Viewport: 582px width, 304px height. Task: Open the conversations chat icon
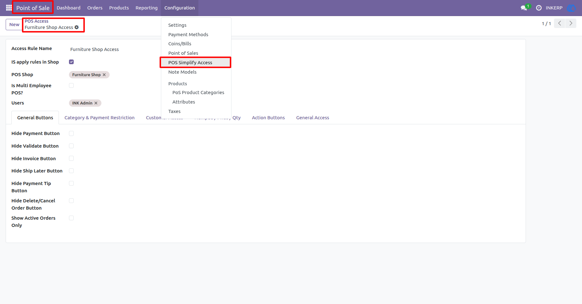(524, 8)
